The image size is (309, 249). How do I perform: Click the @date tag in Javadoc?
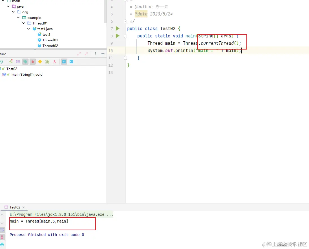tap(141, 14)
